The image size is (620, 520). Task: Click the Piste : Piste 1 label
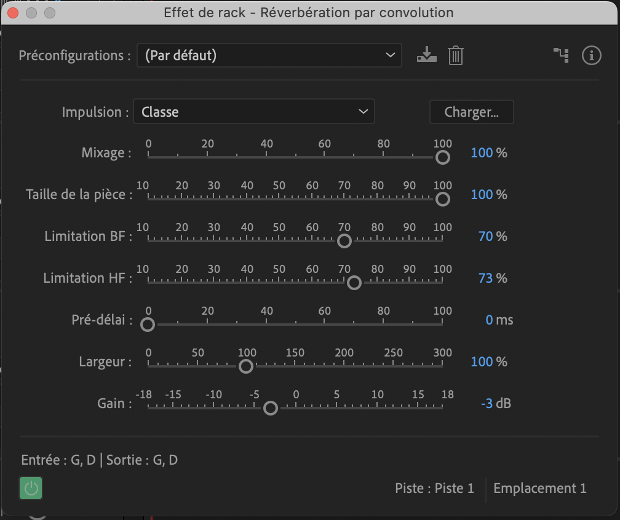click(434, 489)
